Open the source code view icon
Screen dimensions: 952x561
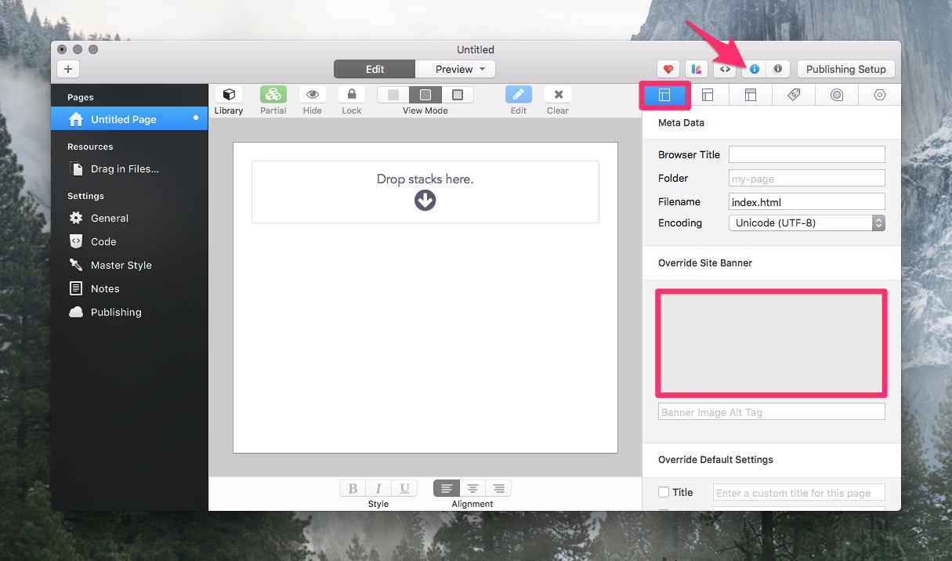pos(726,69)
